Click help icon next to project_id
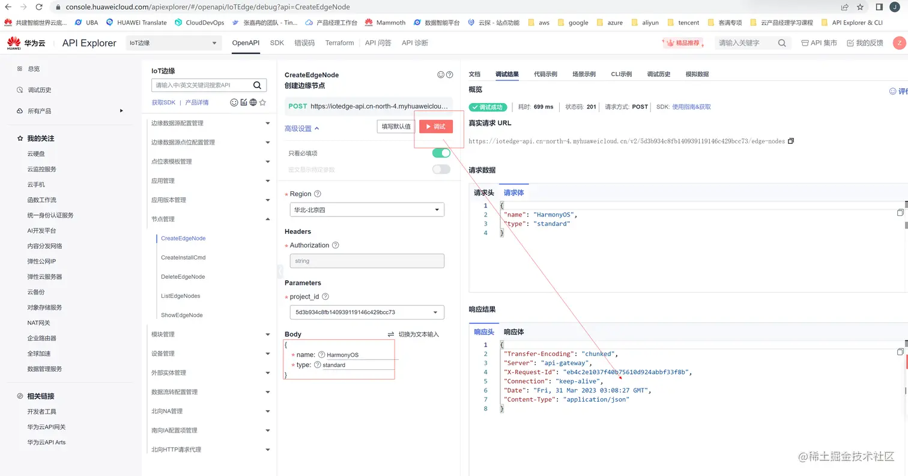This screenshot has width=908, height=476. (325, 297)
